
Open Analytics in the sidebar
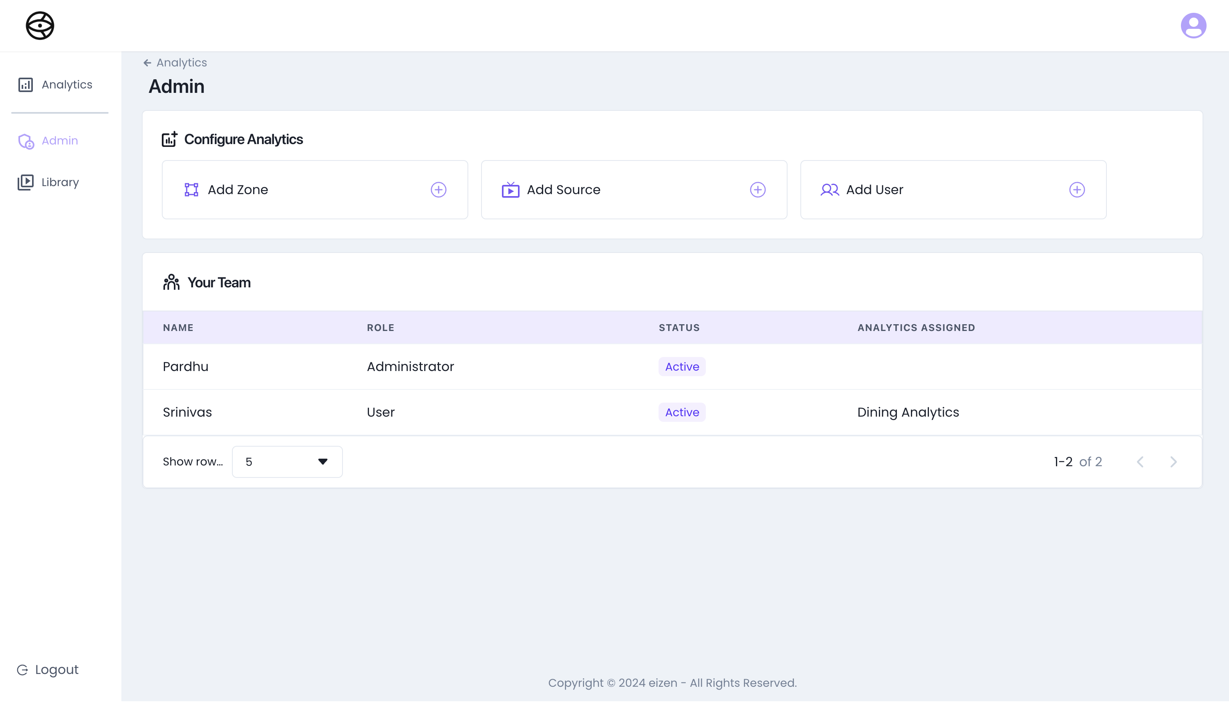67,85
